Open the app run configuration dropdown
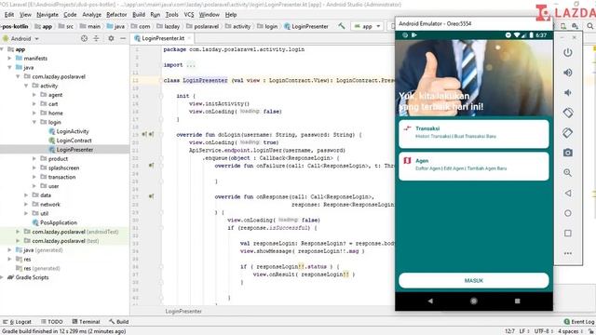Image resolution: width=596 pixels, height=335 pixels. [x=367, y=26]
